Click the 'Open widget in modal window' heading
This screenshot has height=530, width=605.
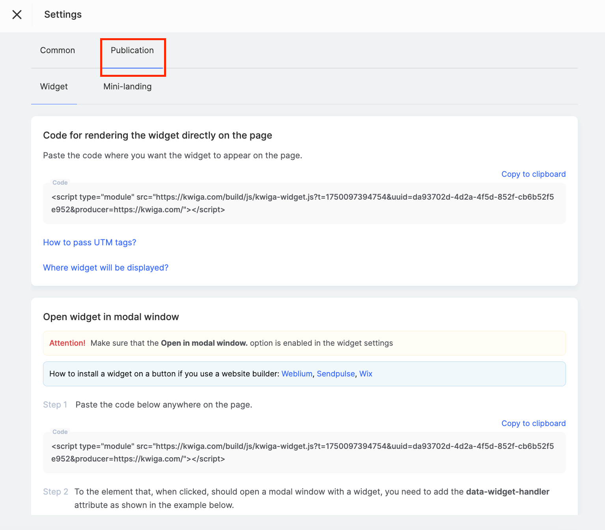(111, 317)
